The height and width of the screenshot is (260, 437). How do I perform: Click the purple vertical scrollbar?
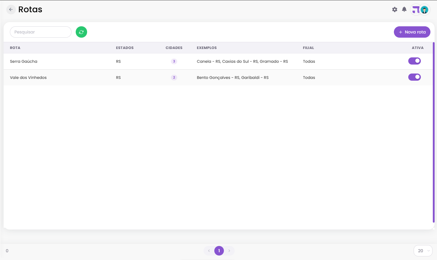434,132
